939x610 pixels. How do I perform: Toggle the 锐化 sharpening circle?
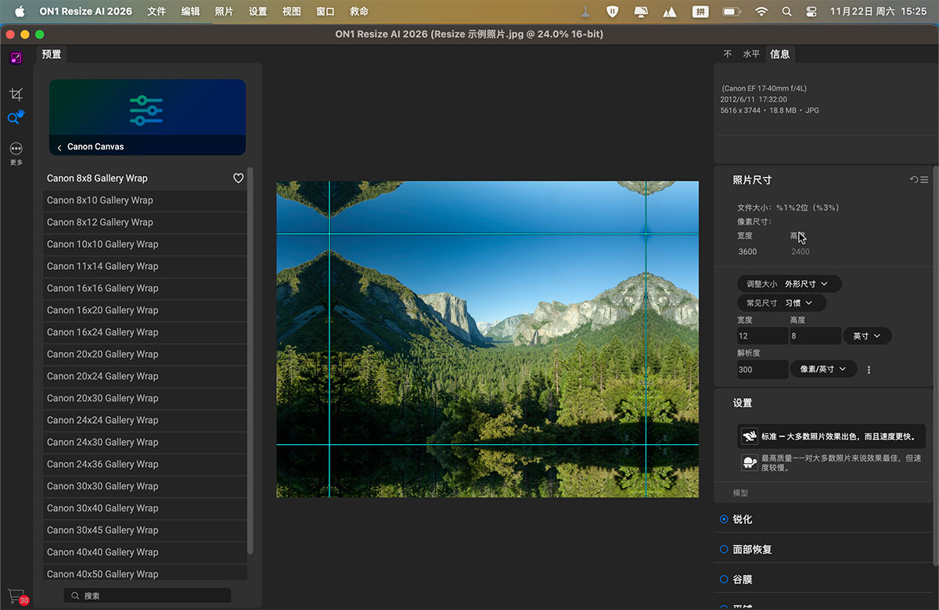click(724, 519)
